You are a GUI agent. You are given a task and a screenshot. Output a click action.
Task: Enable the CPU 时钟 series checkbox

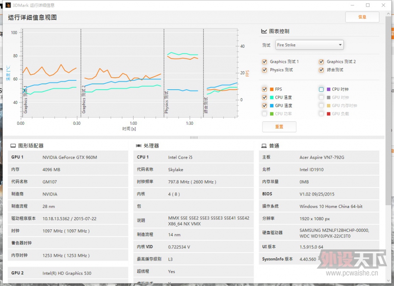pyautogui.click(x=321, y=89)
